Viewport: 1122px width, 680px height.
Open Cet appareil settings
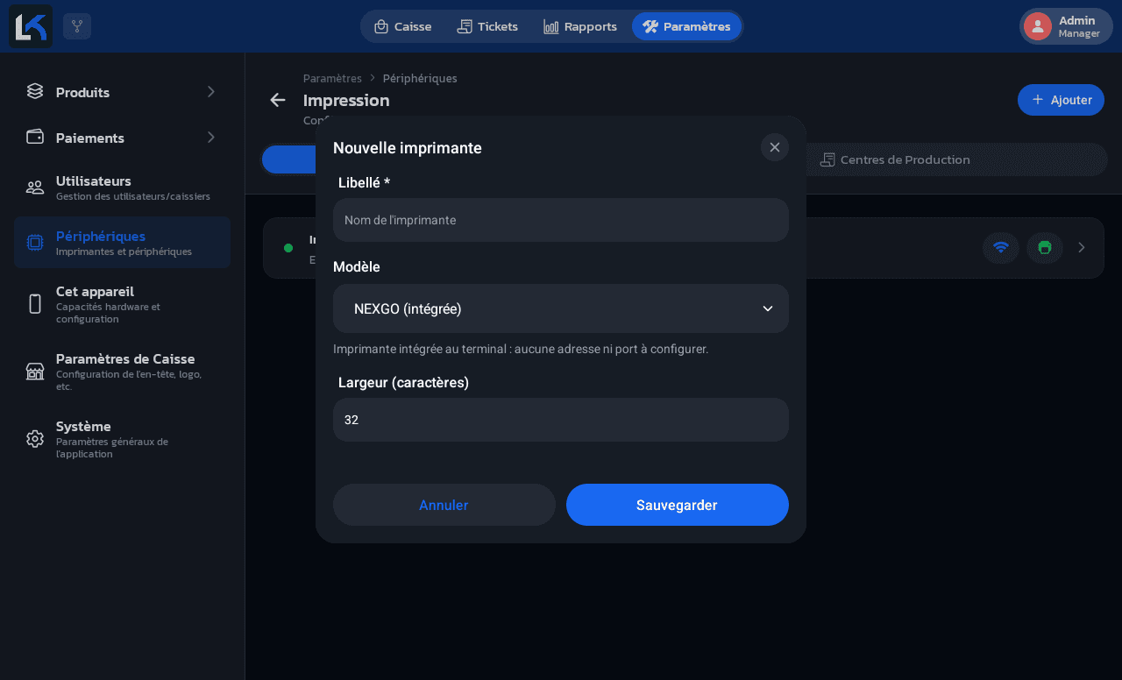tap(122, 304)
